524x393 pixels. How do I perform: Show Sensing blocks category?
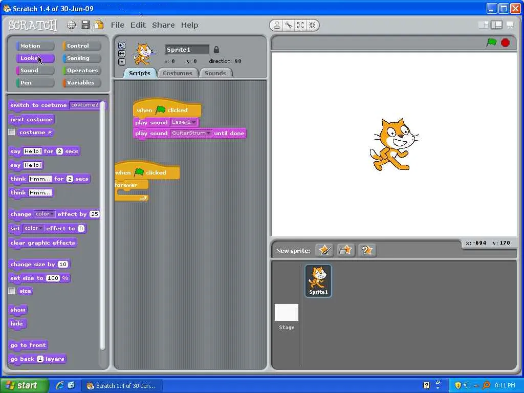[x=81, y=58]
